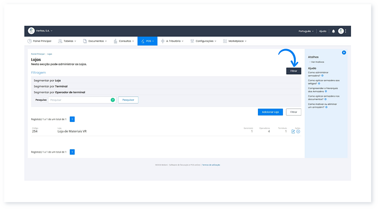Open the Configurações menu
378x209 pixels.
203,41
